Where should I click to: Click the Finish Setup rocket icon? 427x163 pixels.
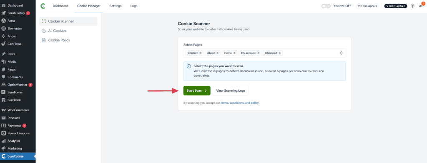[3, 13]
